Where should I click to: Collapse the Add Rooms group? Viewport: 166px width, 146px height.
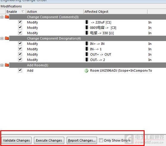(x=2, y=65)
